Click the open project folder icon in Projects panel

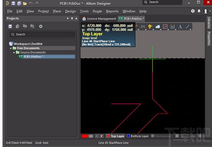[25, 26]
